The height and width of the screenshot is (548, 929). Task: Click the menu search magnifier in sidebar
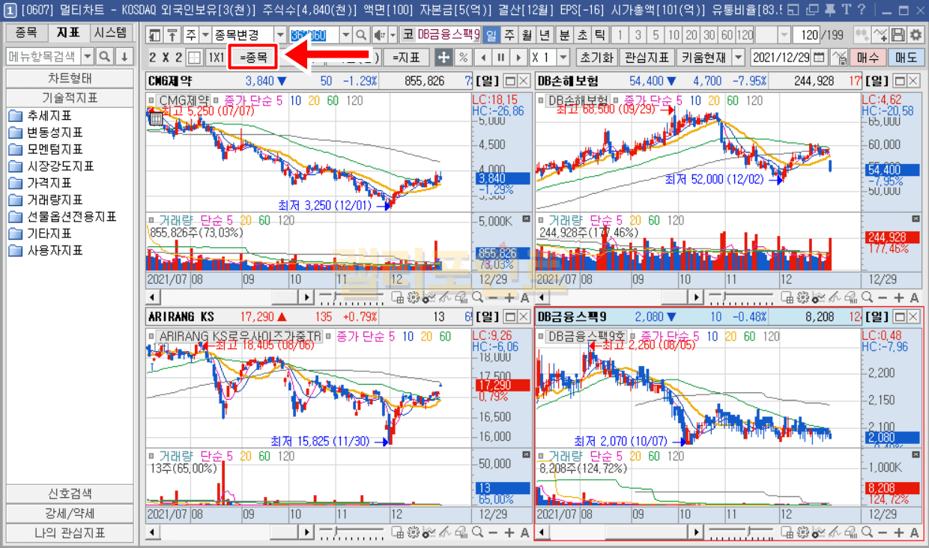[x=105, y=57]
